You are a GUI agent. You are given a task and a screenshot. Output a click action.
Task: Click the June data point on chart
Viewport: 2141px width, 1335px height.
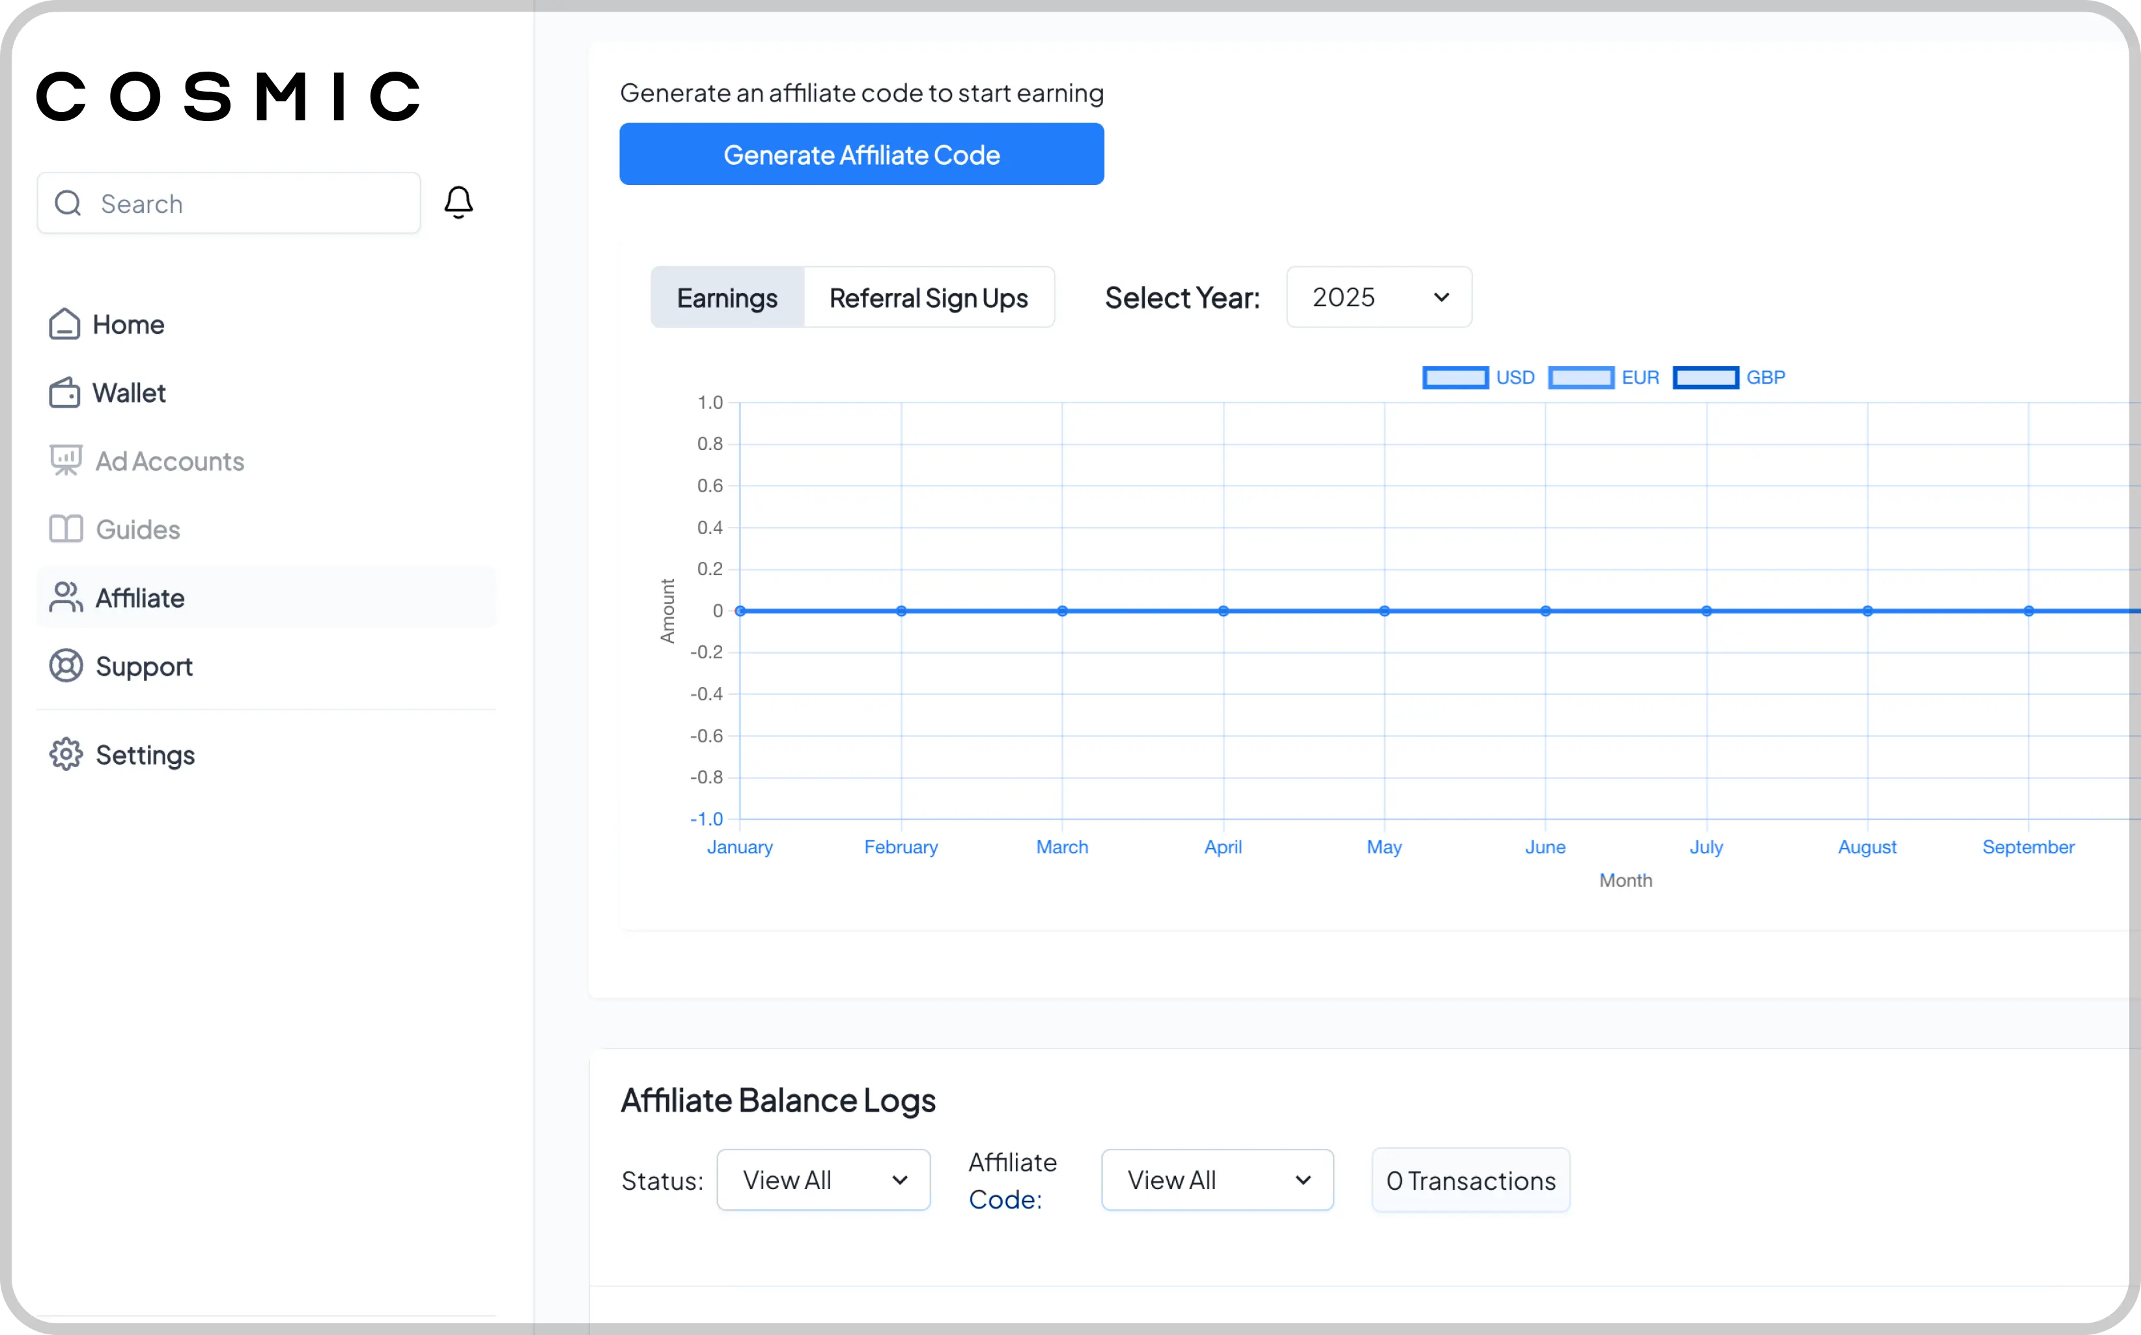coord(1546,611)
